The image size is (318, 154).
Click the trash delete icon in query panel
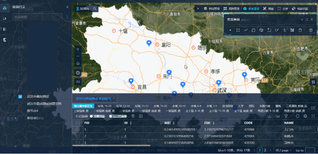point(300,30)
